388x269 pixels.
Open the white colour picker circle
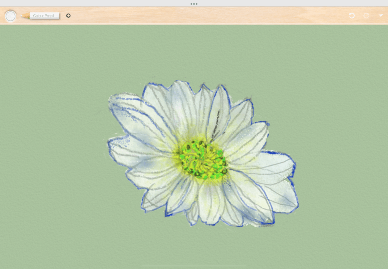tap(11, 16)
